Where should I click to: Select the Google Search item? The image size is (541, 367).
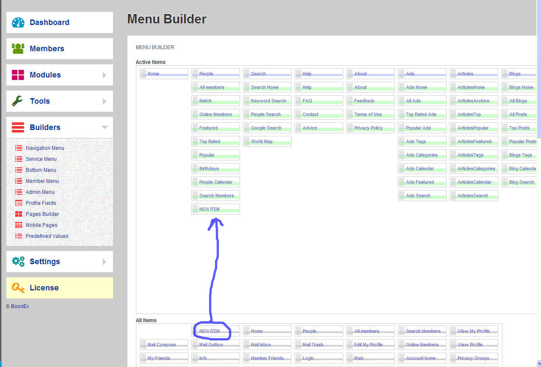click(x=267, y=128)
